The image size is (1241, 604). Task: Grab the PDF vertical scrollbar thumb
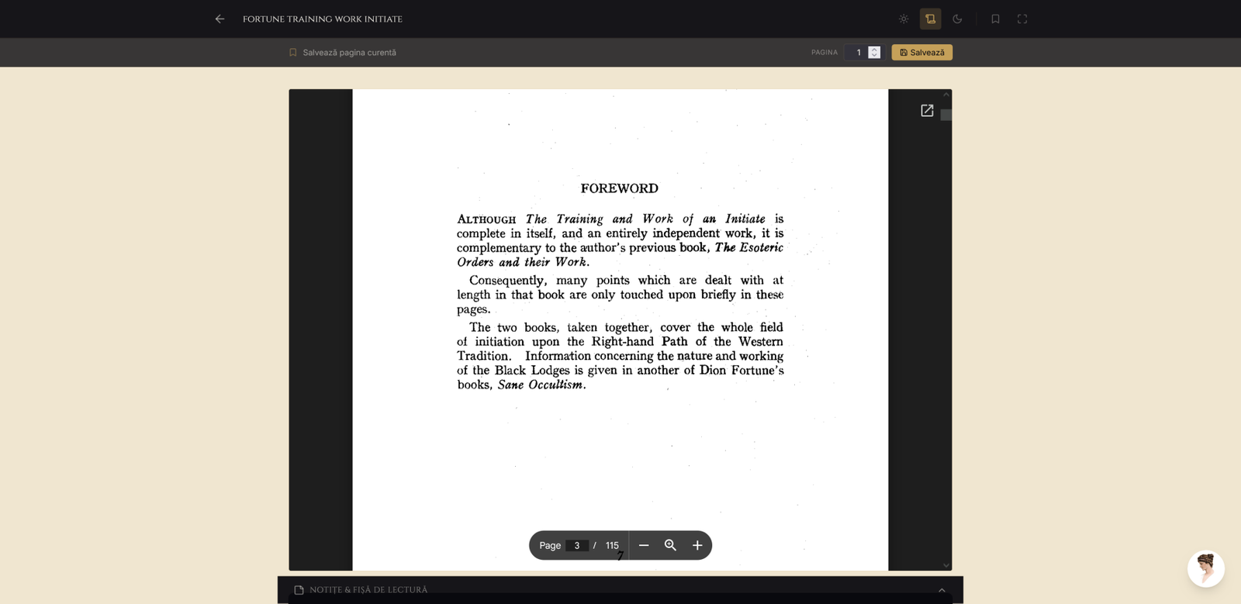coord(946,115)
